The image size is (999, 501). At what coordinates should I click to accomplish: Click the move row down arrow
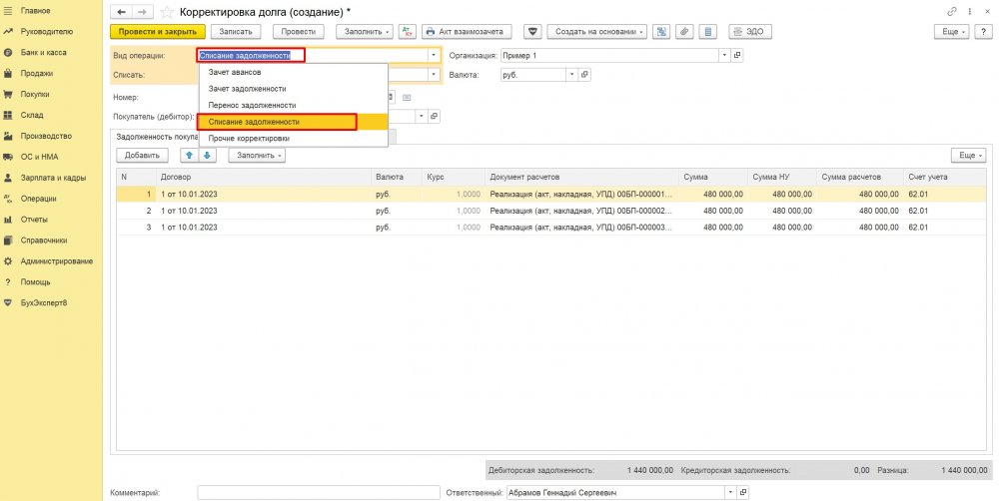207,156
